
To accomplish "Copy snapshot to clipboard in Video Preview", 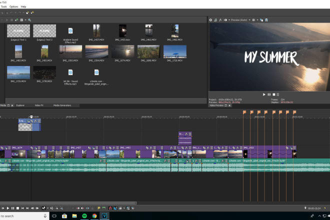I will point(261,20).
